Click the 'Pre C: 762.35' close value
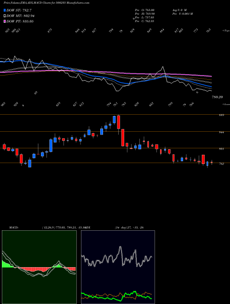 144,21
